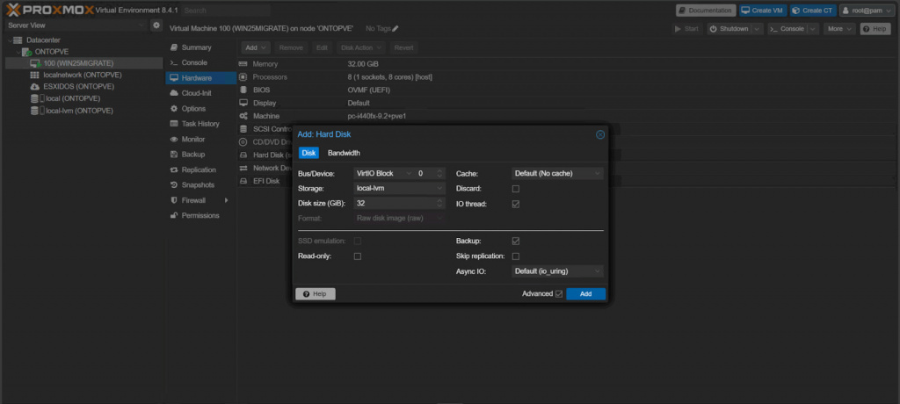Screen dimensions: 900x404
Task: Toggle the Read-only checkbox
Action: coord(357,256)
